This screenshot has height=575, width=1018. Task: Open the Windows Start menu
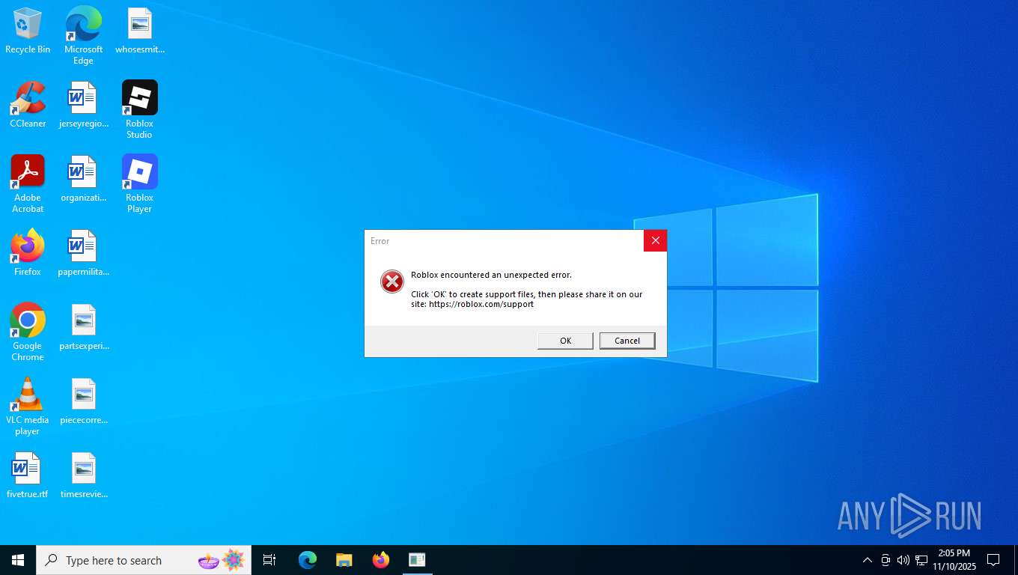(18, 560)
